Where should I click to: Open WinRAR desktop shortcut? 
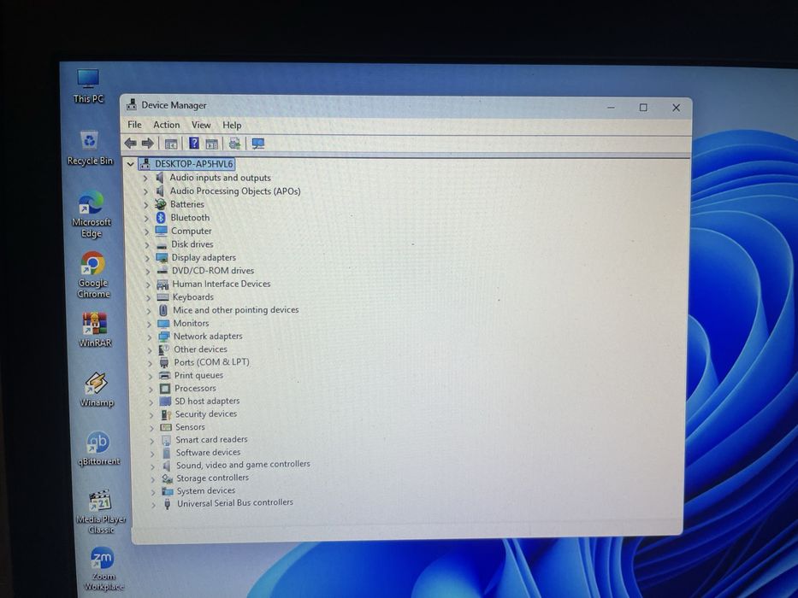tap(95, 330)
